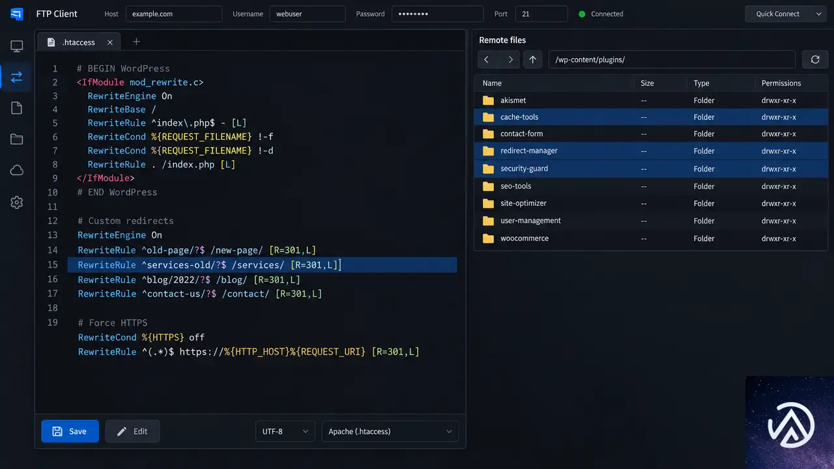Add a new editor tab

[136, 42]
